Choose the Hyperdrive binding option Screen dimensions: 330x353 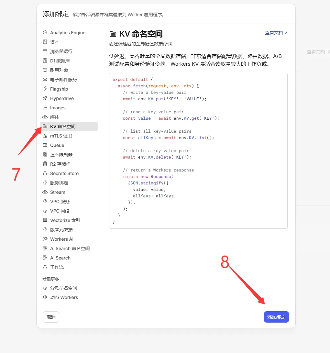pos(69,98)
